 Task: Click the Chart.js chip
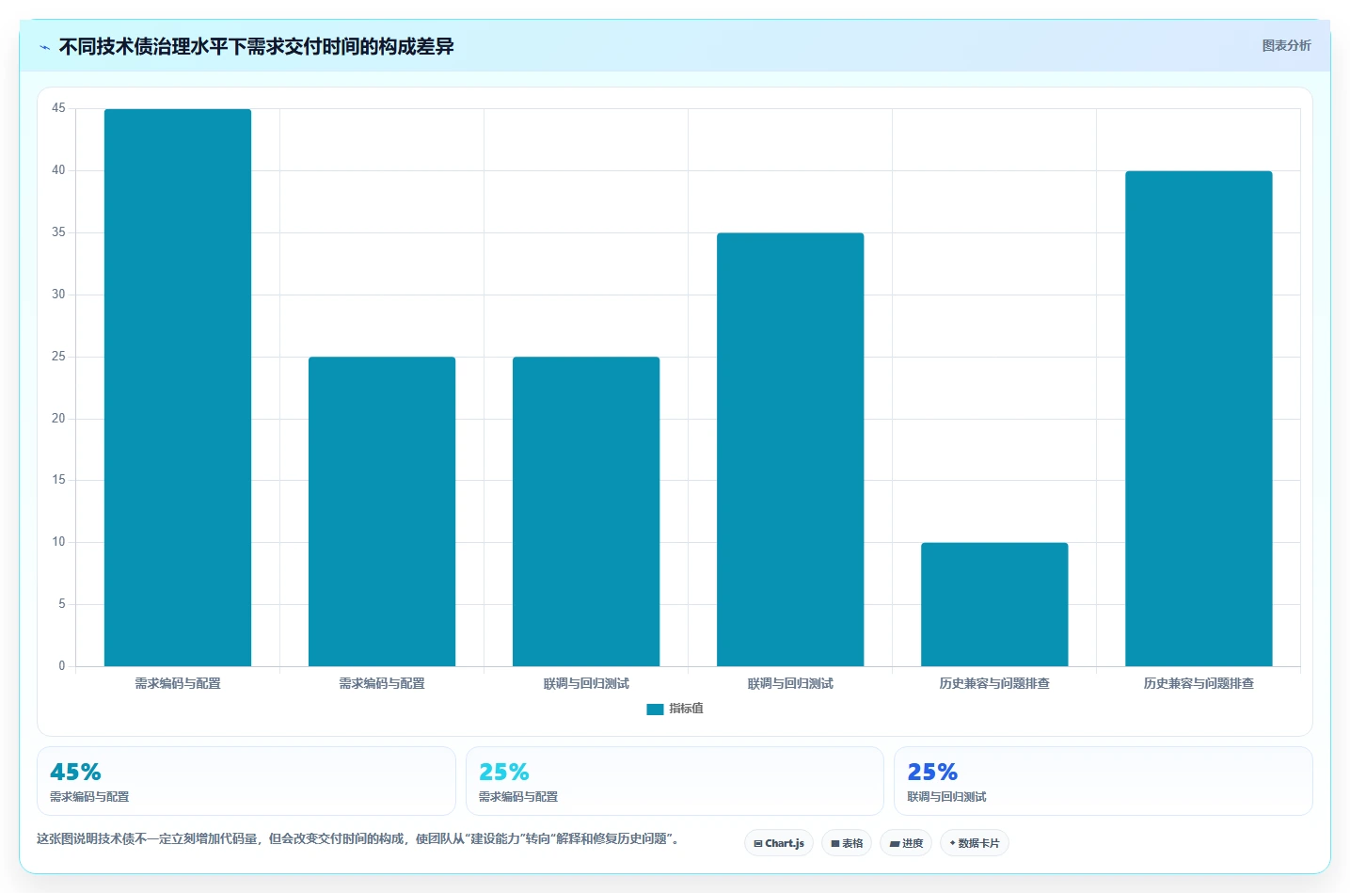click(779, 843)
